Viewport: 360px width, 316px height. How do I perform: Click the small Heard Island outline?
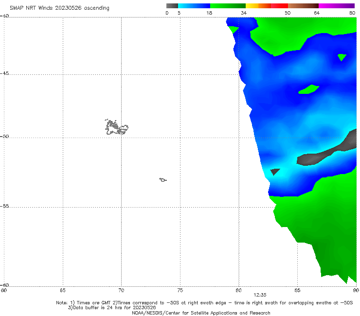[x=163, y=180]
